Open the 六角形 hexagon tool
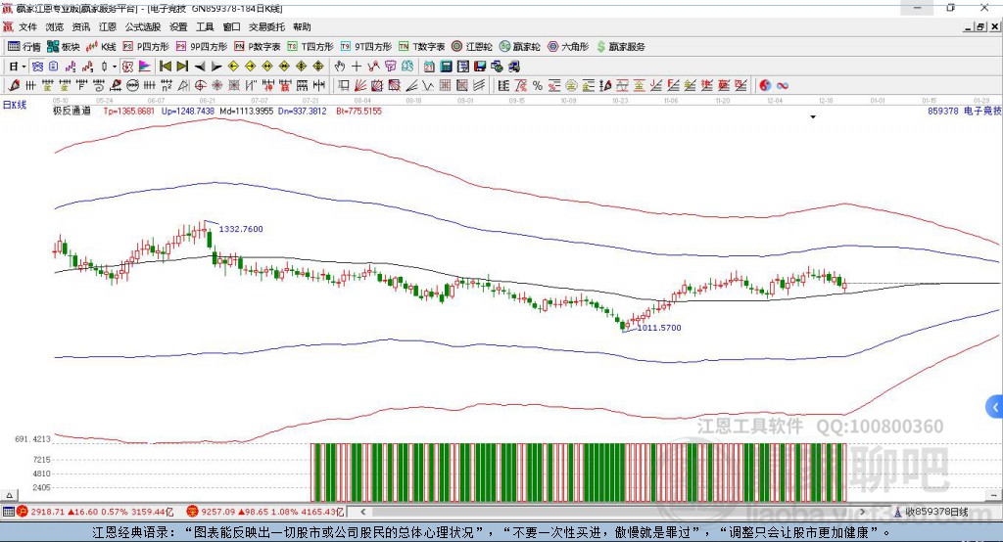1003x542 pixels. coord(566,46)
